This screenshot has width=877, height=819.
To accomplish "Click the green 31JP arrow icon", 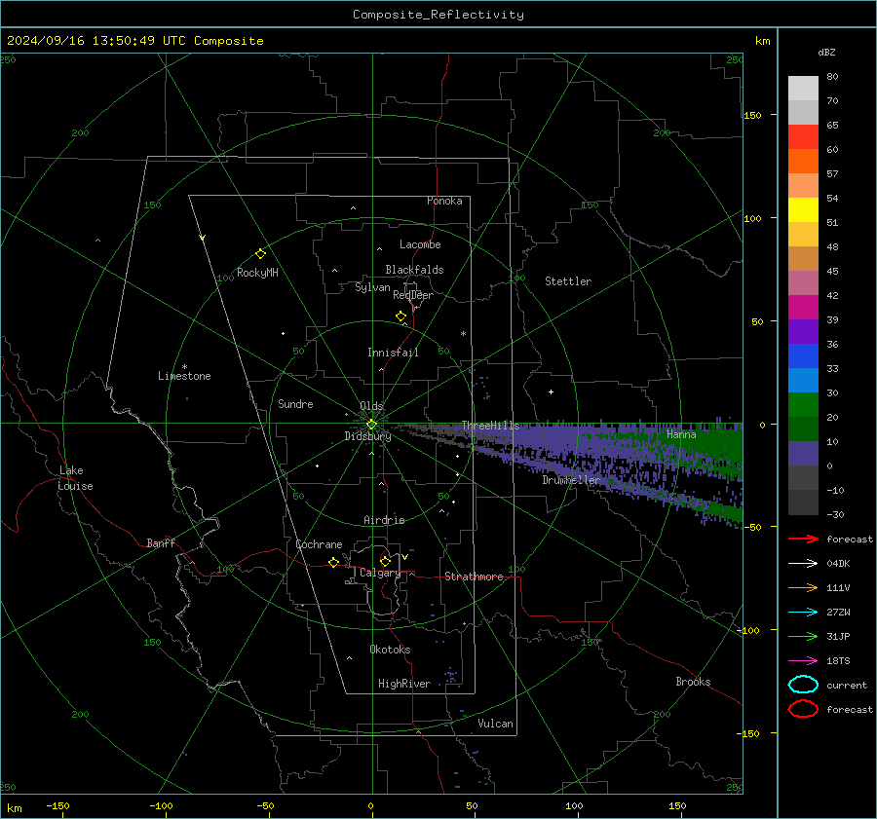I will click(803, 636).
